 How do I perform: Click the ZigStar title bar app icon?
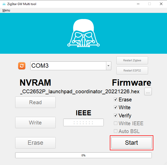coord(4,4)
